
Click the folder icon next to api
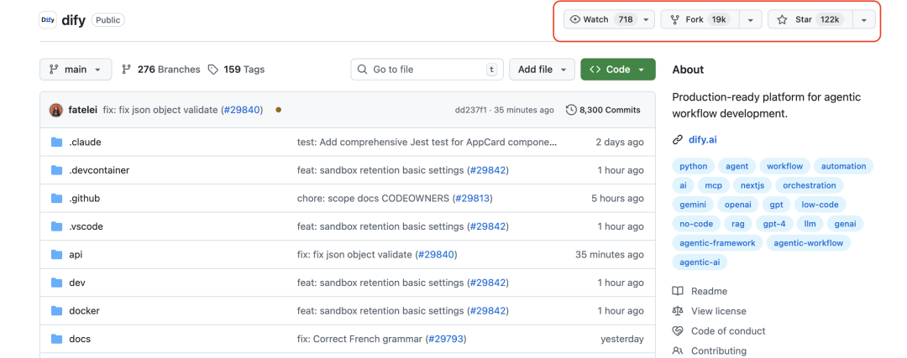pos(56,255)
